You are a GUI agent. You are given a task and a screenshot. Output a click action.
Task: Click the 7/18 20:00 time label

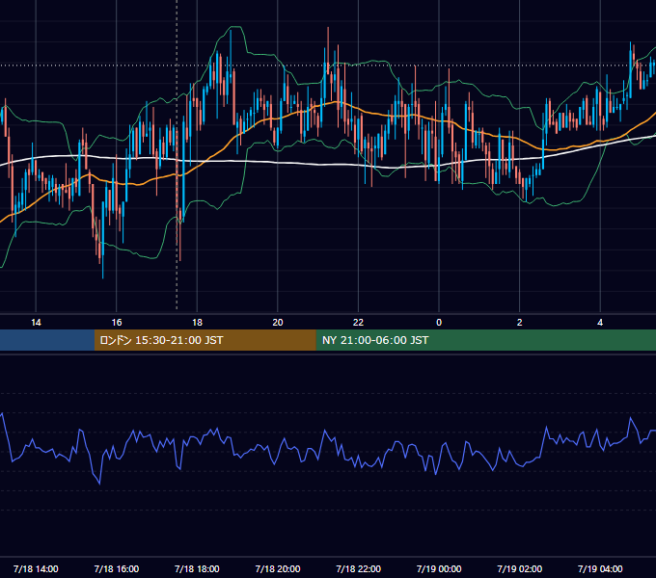(x=278, y=568)
